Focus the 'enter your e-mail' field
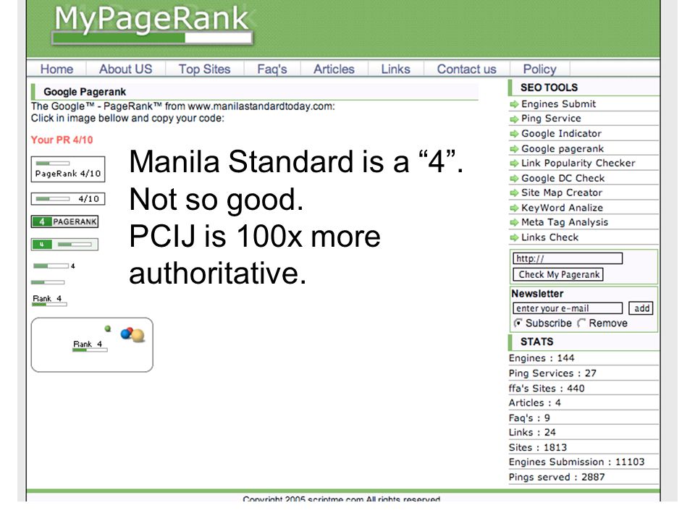Viewport: 695px width, 521px height. (568, 308)
